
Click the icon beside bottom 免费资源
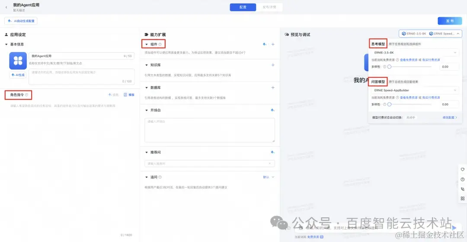tap(322, 237)
